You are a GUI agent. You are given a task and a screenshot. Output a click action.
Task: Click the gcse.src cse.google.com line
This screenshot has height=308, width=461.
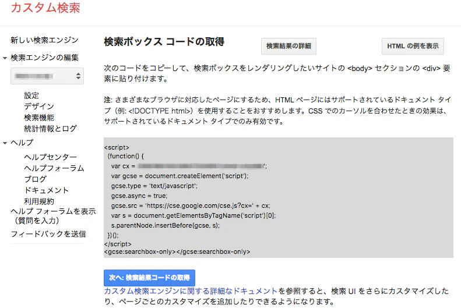coord(191,206)
